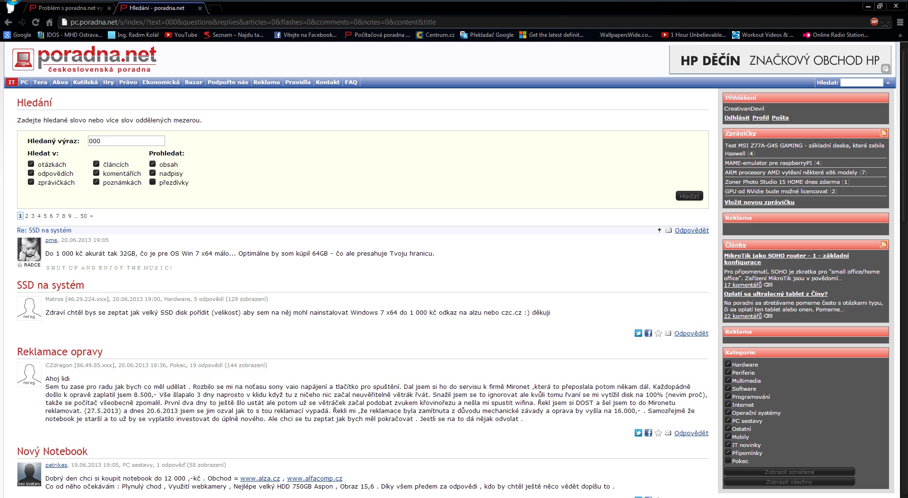Click the Hledat search button in the form
Viewport: 908px width, 498px height.
(x=689, y=196)
